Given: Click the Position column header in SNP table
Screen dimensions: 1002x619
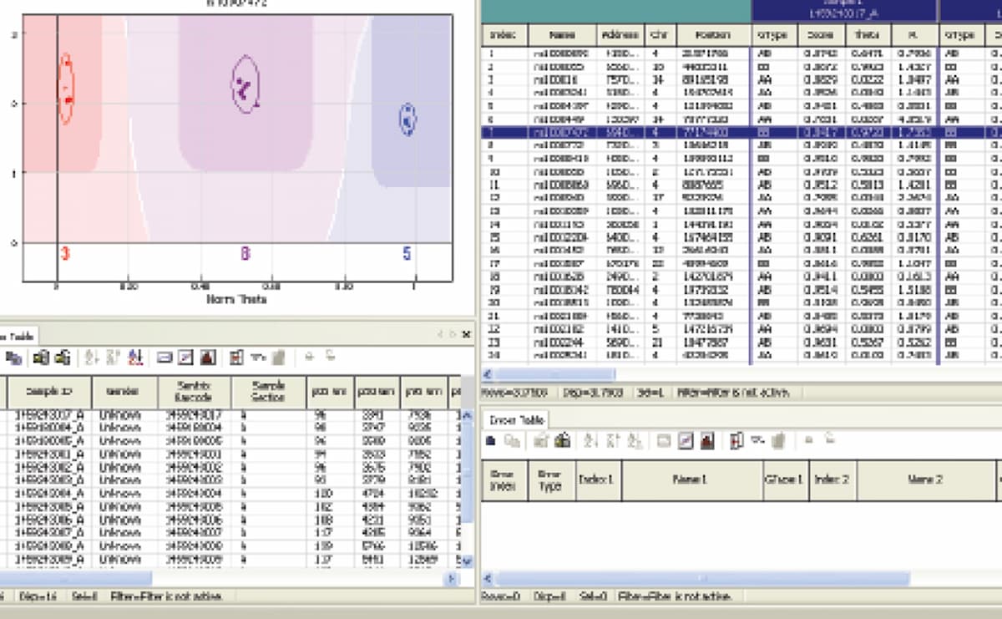Looking at the screenshot, I should coord(706,35).
